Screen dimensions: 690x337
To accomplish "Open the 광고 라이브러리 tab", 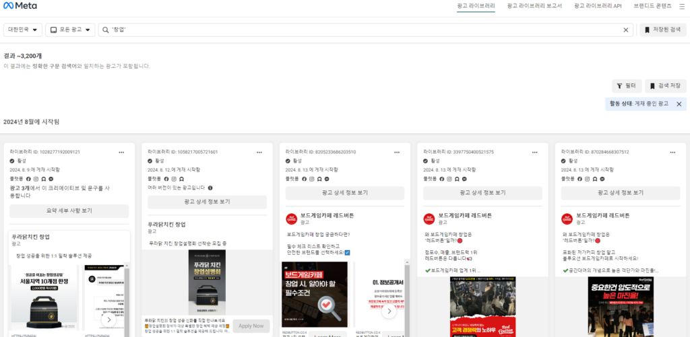I will (476, 6).
